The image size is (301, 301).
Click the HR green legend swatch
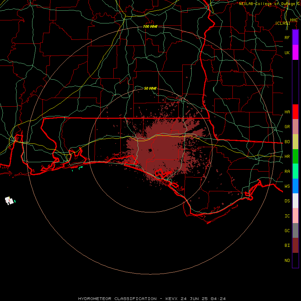pyautogui.click(x=295, y=156)
